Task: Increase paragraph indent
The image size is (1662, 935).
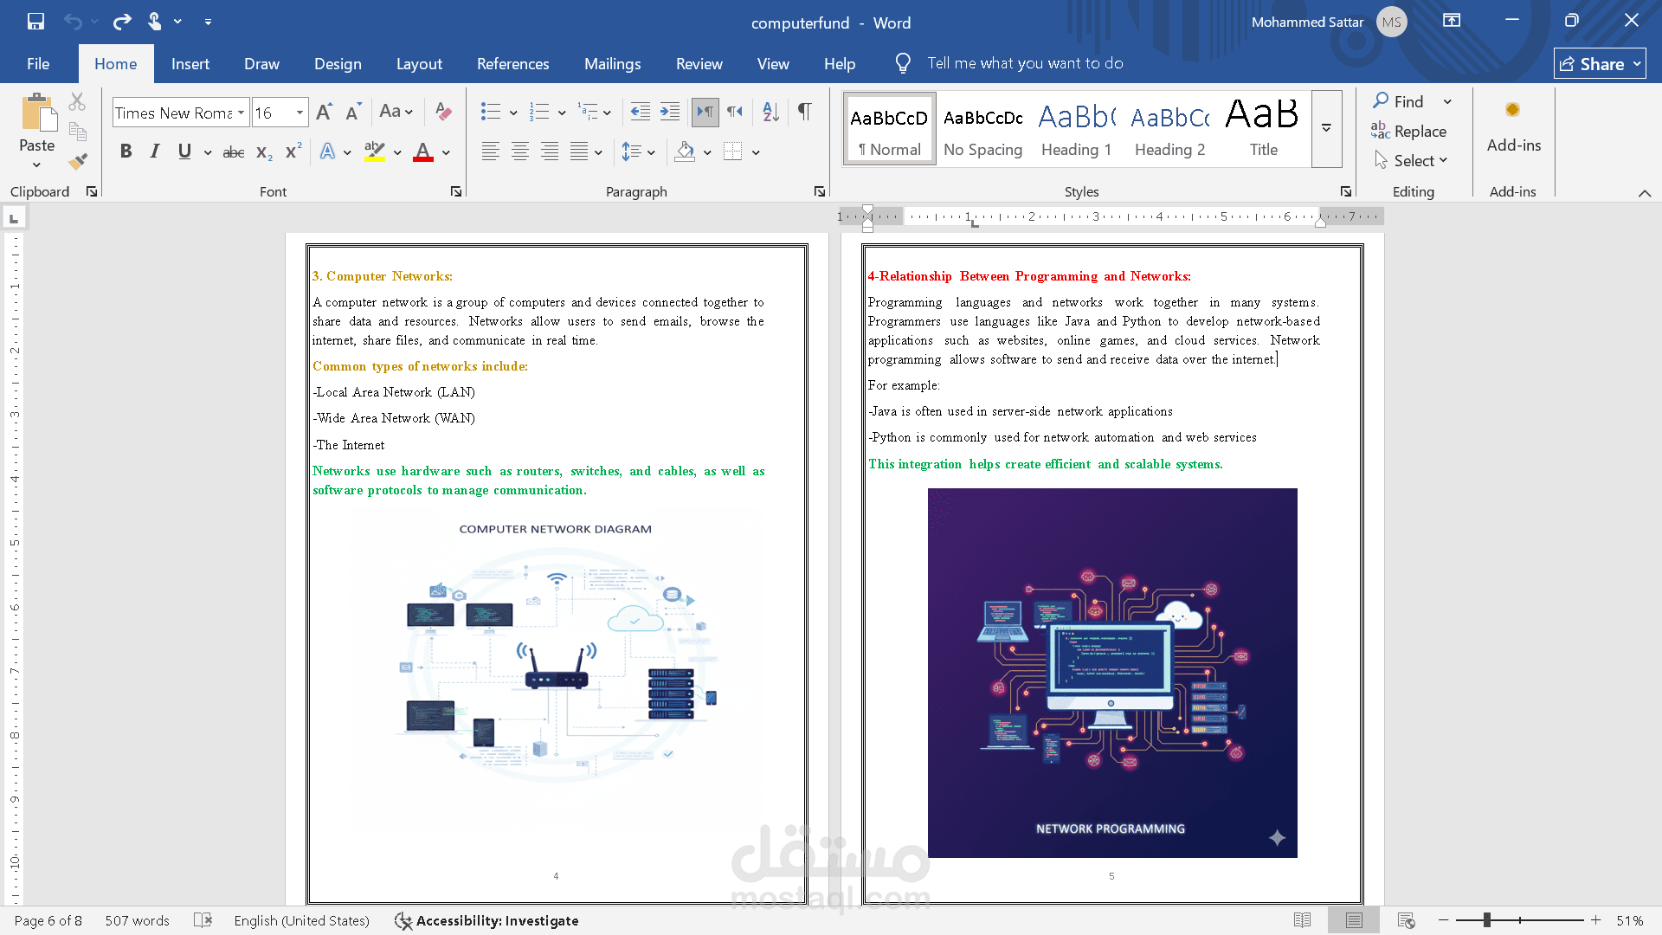Action: coord(669,112)
